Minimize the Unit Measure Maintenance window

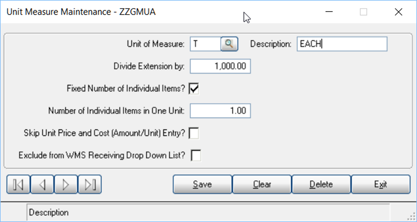pos(329,12)
